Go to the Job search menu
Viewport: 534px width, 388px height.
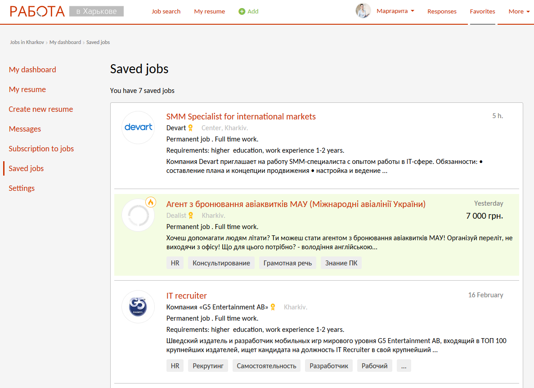[x=166, y=12]
